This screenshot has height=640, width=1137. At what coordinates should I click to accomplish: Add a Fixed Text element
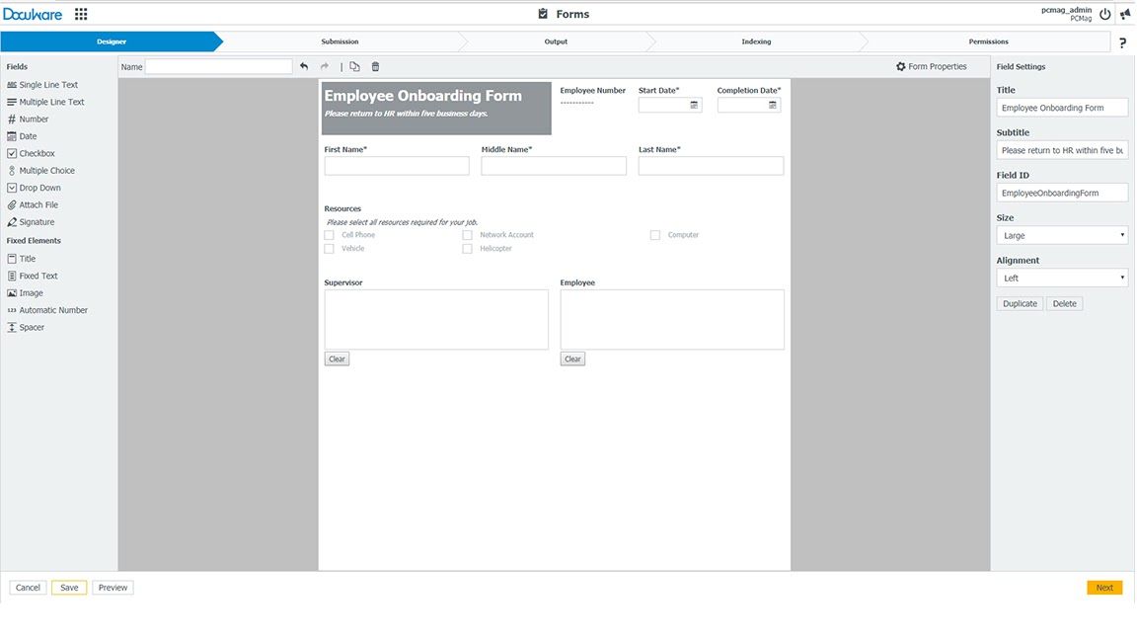(x=32, y=276)
